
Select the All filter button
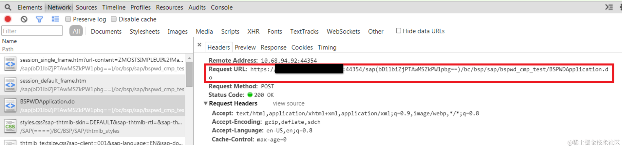click(x=76, y=31)
